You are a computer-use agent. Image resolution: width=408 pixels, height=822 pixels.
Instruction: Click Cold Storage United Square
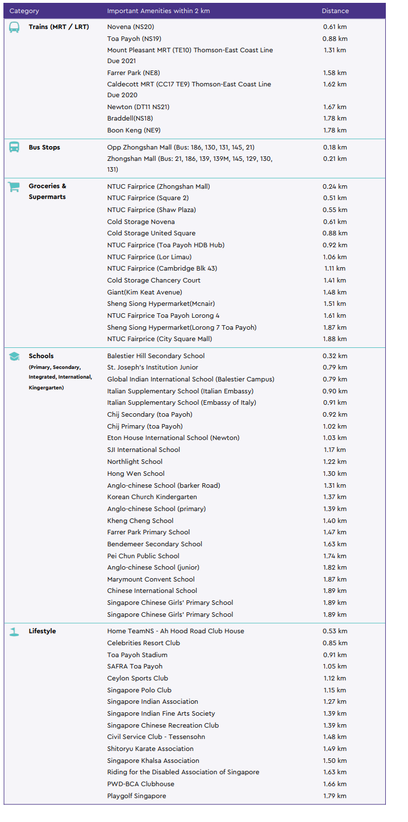151,233
